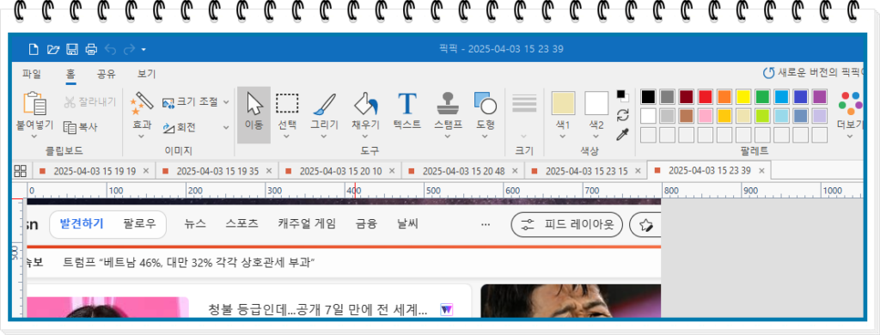Click the 트럼프 베트남 46% headline text
This screenshot has height=335, width=880.
(x=188, y=262)
